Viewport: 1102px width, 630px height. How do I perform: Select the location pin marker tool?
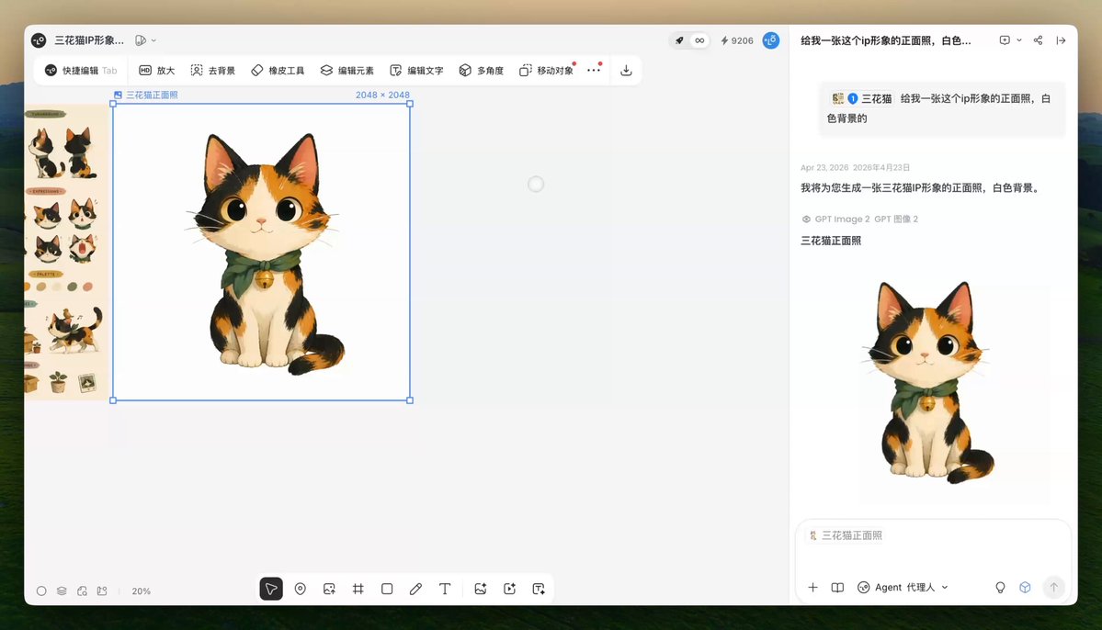[x=301, y=589]
